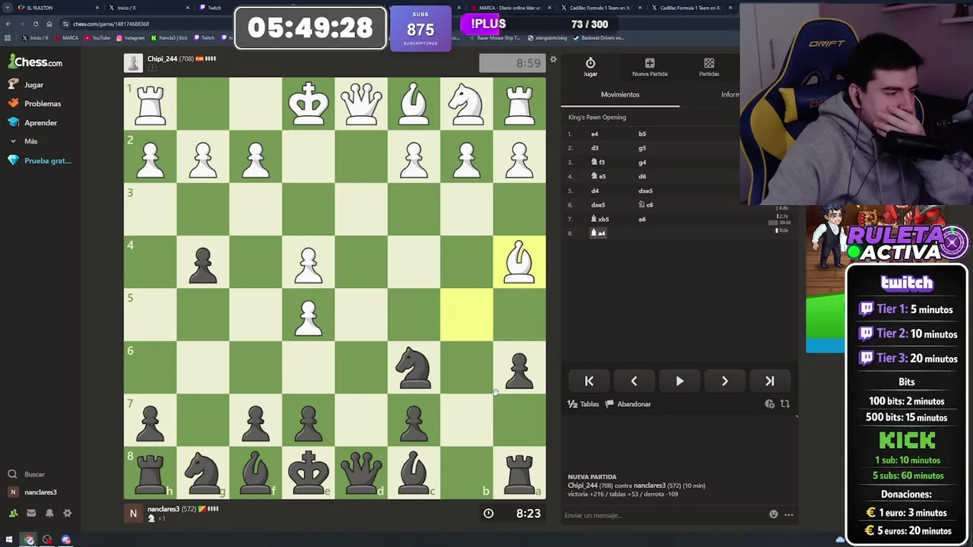
Task: Resign the game with Abandonar
Action: [x=629, y=404]
